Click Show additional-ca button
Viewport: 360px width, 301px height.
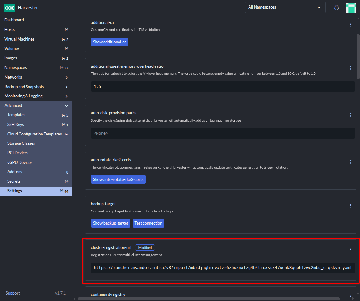coord(110,42)
